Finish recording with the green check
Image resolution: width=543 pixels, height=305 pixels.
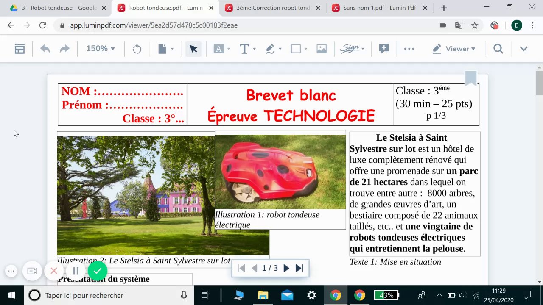pyautogui.click(x=98, y=271)
